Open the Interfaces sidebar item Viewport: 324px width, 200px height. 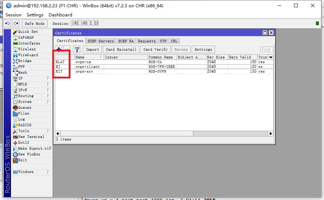tap(29, 43)
